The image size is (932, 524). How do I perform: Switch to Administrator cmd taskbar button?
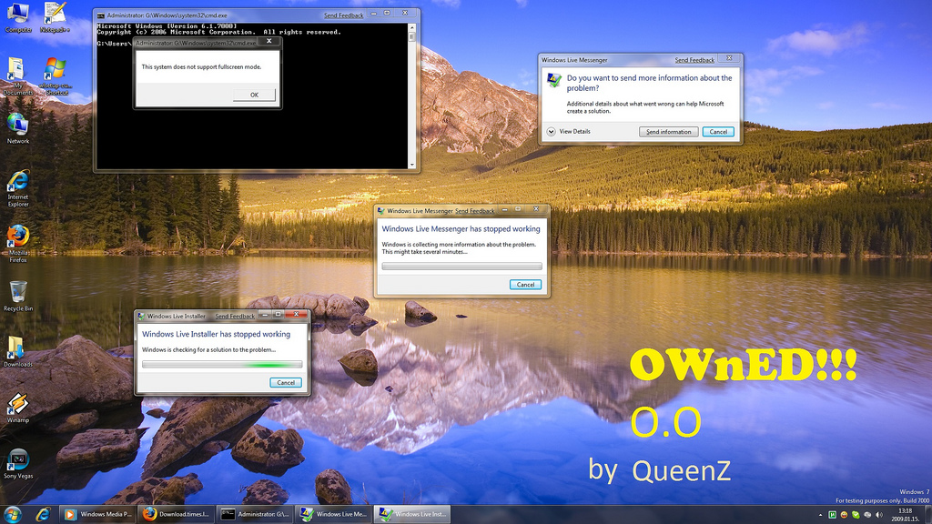pyautogui.click(x=255, y=515)
